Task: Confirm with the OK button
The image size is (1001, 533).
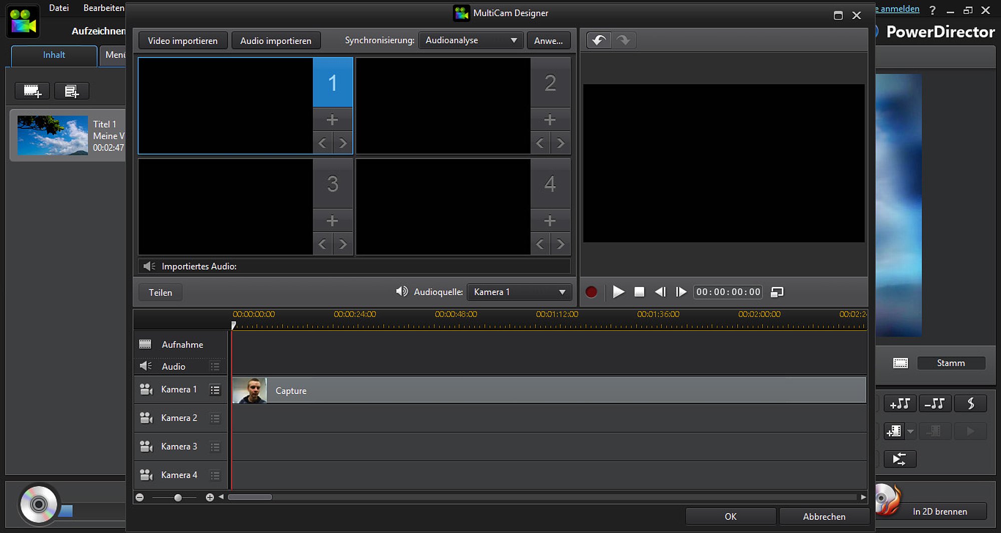Action: 730,516
